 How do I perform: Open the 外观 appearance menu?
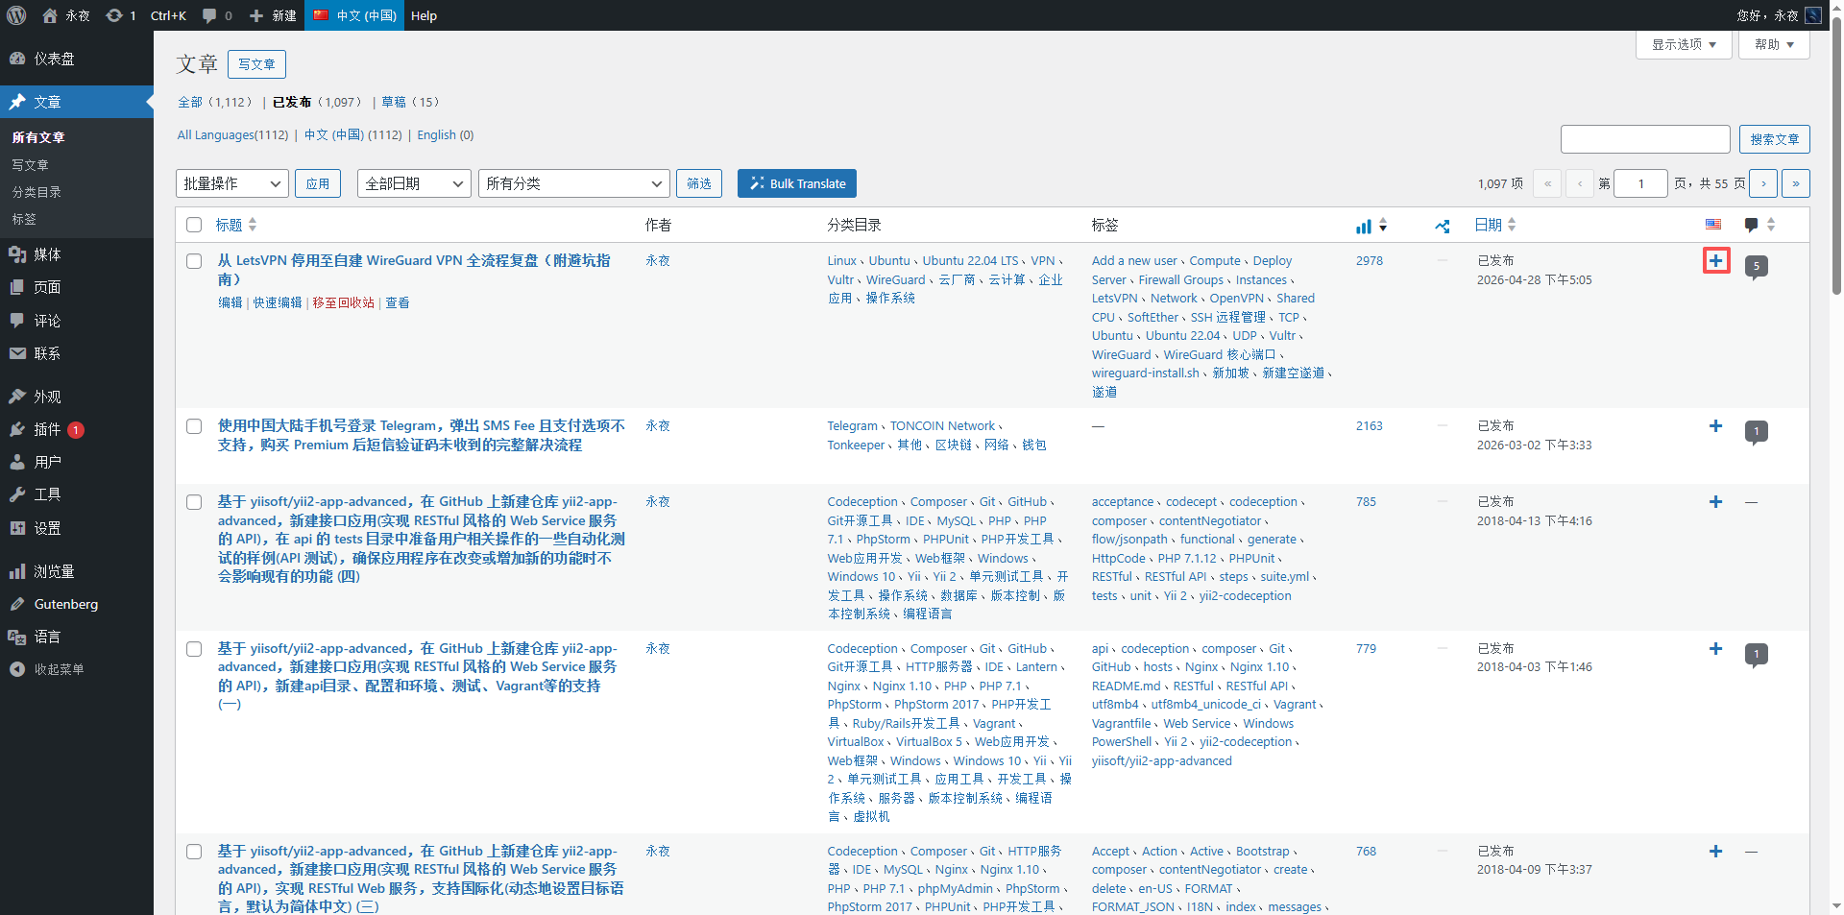pos(77,397)
